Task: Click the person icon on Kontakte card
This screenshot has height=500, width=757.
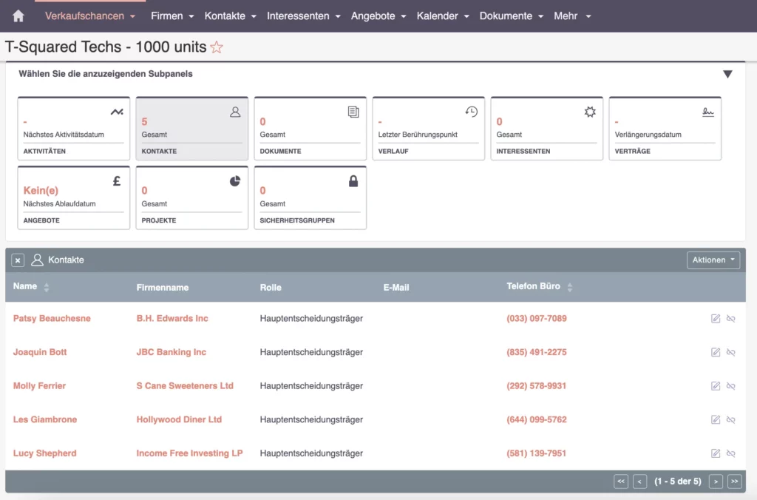Action: 235,112
